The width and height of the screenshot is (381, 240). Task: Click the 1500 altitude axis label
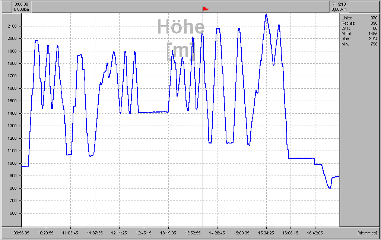point(12,101)
